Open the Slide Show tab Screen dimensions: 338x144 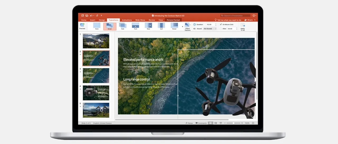140,20
